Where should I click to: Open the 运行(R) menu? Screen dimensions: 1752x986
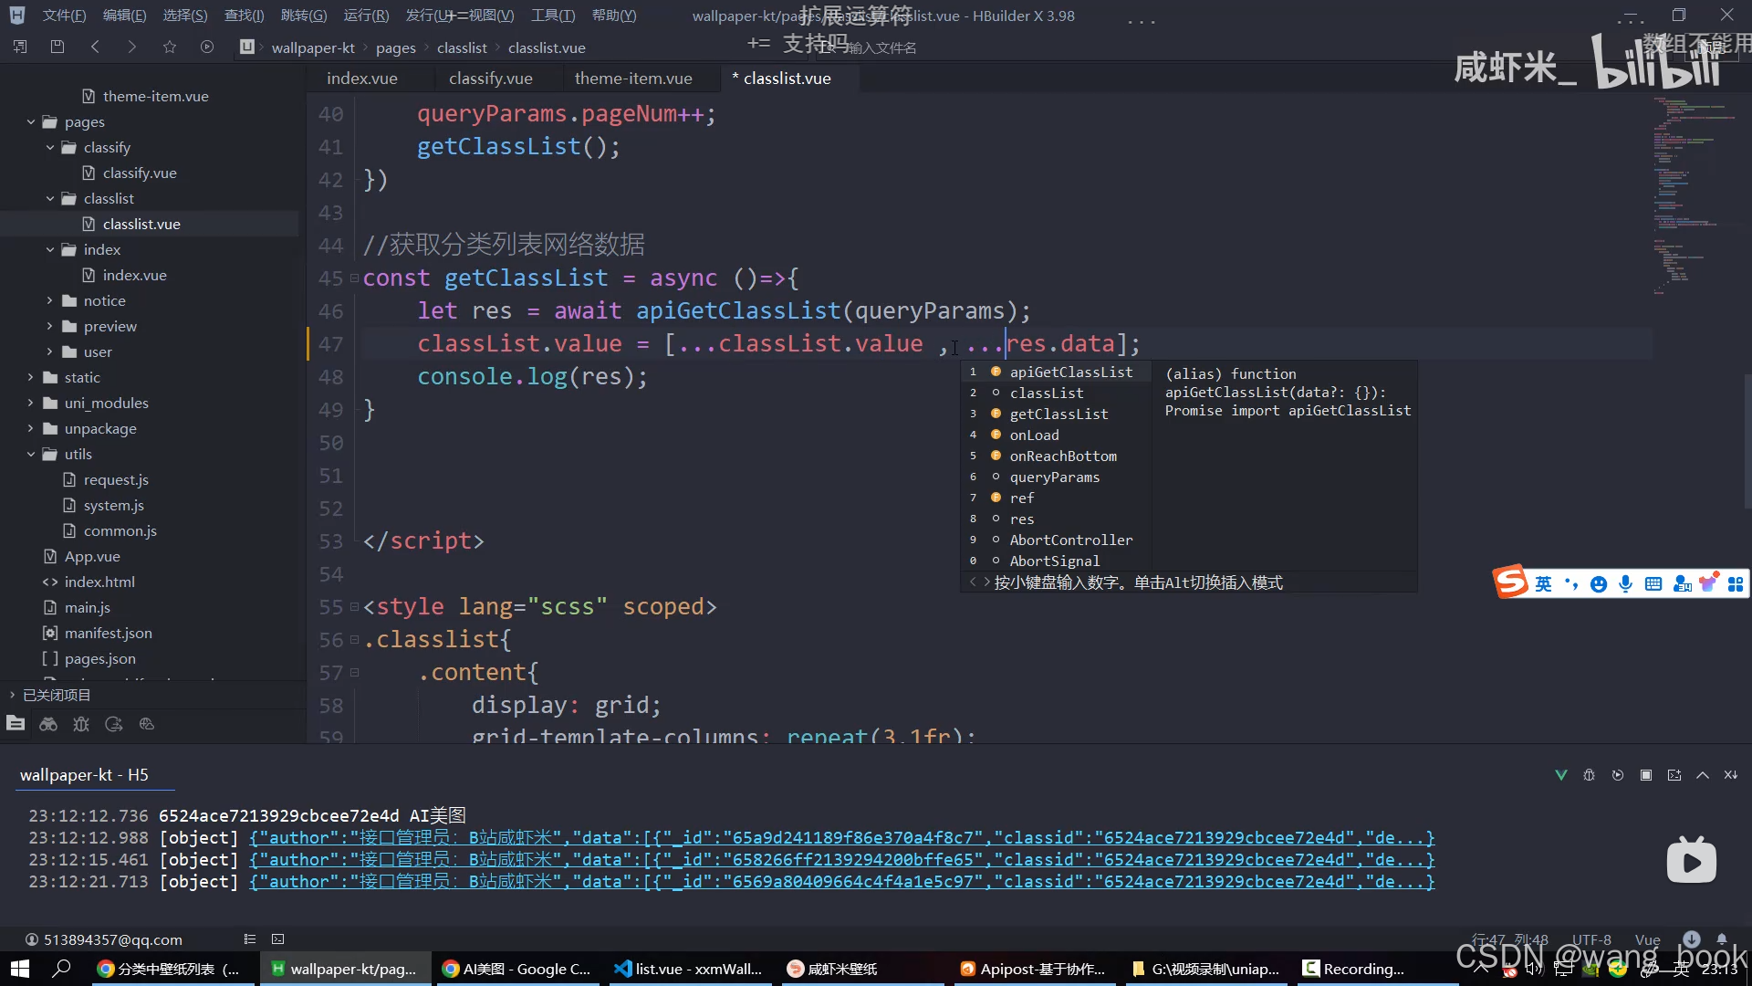click(366, 16)
